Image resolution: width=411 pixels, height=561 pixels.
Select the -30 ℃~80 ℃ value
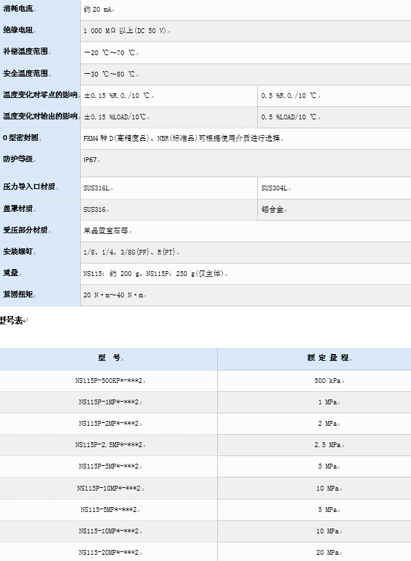coord(111,74)
